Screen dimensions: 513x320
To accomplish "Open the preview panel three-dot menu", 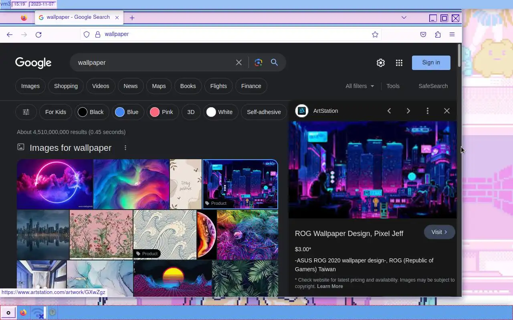I will [x=428, y=111].
